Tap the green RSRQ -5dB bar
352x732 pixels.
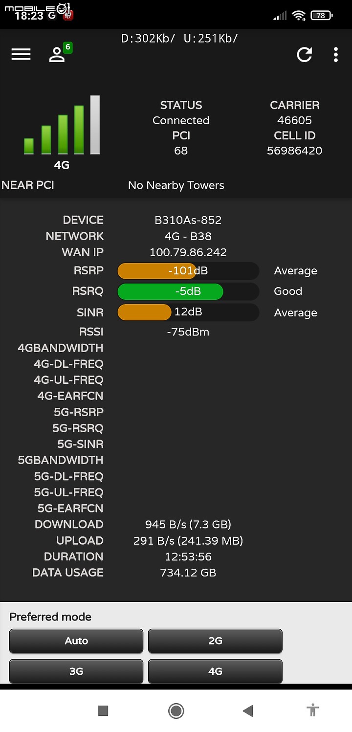pyautogui.click(x=188, y=291)
